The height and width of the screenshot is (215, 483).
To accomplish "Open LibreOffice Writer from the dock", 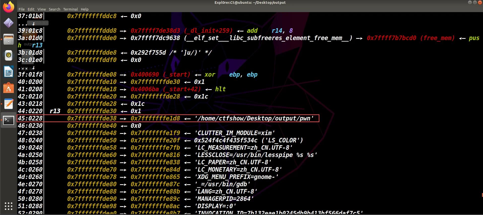I will pyautogui.click(x=9, y=72).
